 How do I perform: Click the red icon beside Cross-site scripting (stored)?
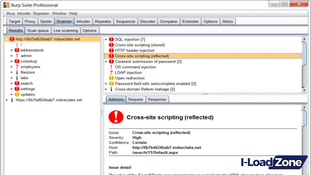(x=111, y=45)
